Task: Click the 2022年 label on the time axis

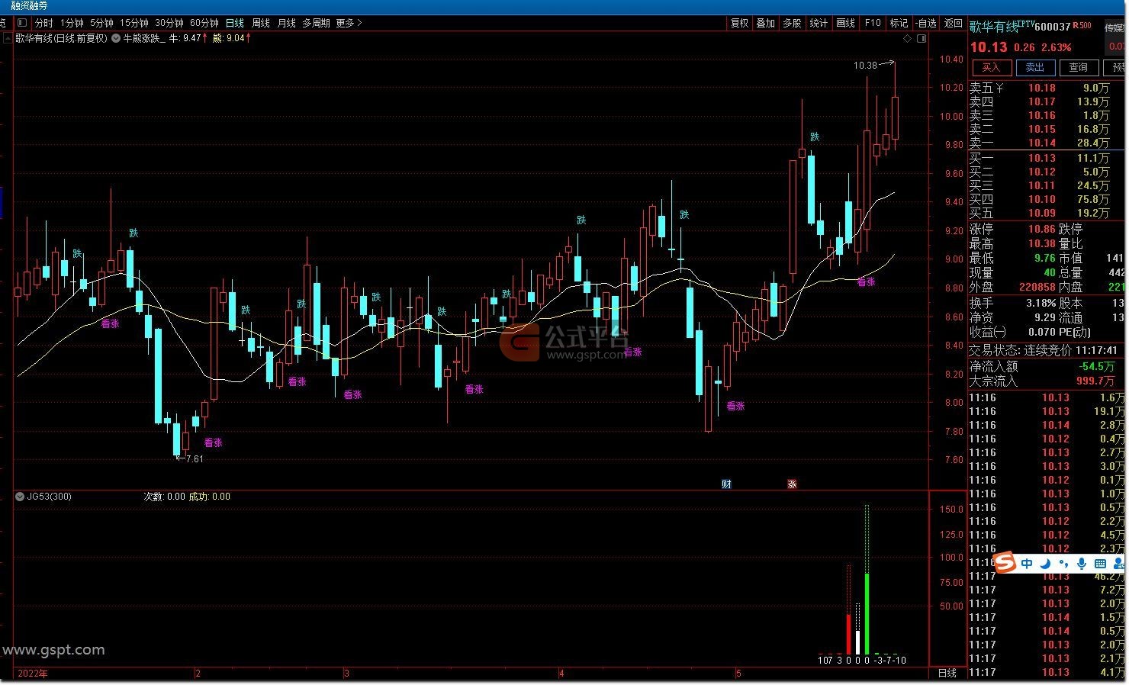Action: [32, 674]
